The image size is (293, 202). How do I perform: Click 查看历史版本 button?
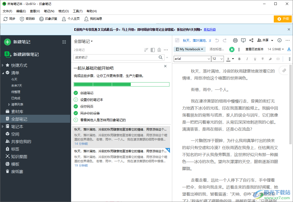tap(255, 49)
